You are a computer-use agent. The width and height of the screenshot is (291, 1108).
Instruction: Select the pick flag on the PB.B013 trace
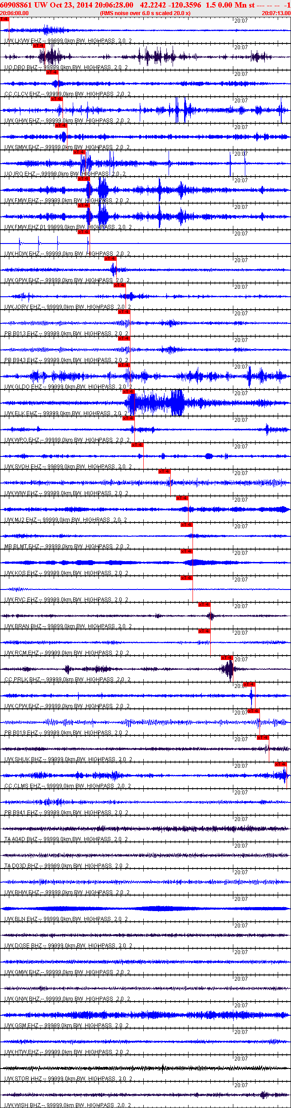(124, 312)
